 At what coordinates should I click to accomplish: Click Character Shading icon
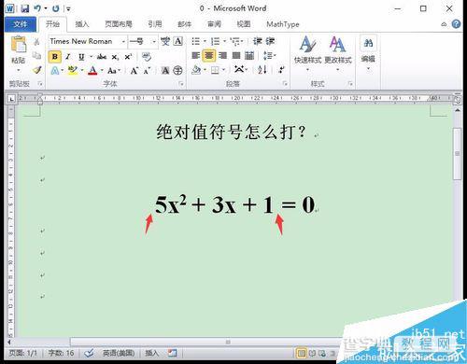click(165, 71)
